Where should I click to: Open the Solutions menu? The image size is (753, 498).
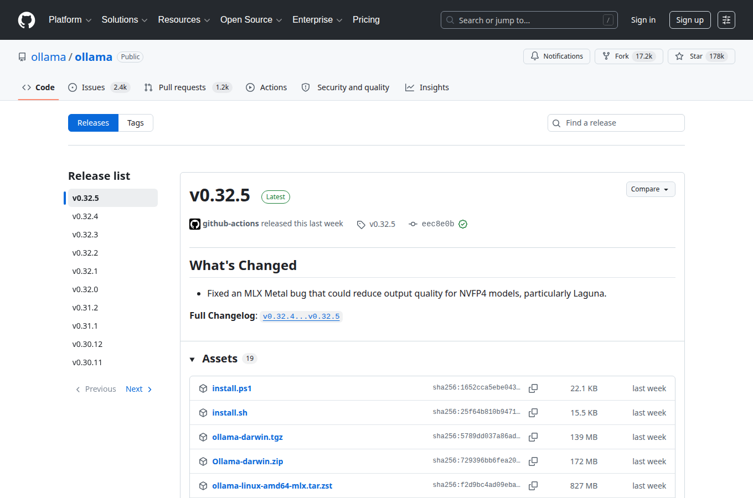[x=125, y=20]
